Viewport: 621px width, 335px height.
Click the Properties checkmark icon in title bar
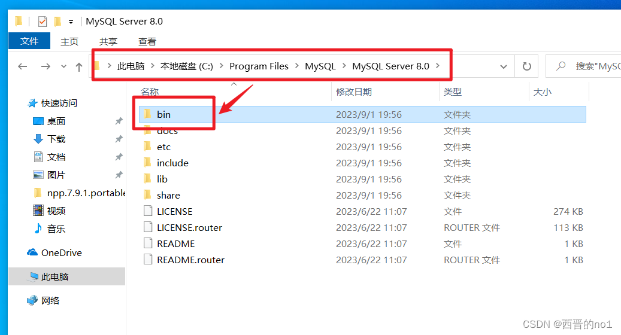coord(43,22)
